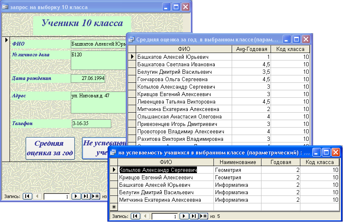This screenshot has width=343, height=222.
Task: Select row selector of Башкатов in average table
Action: (x=132, y=57)
